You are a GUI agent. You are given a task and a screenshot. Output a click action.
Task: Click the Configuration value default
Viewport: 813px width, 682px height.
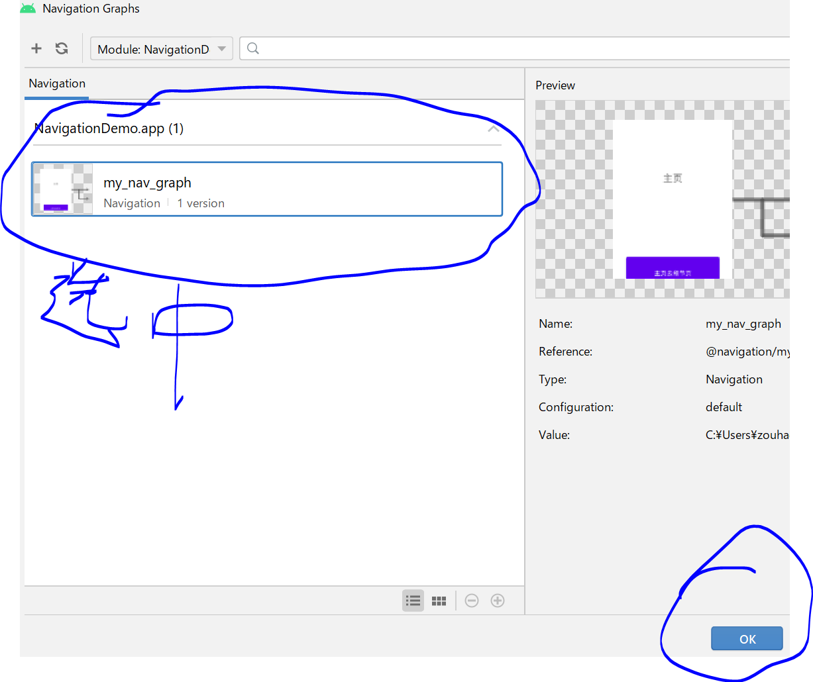[x=724, y=407]
